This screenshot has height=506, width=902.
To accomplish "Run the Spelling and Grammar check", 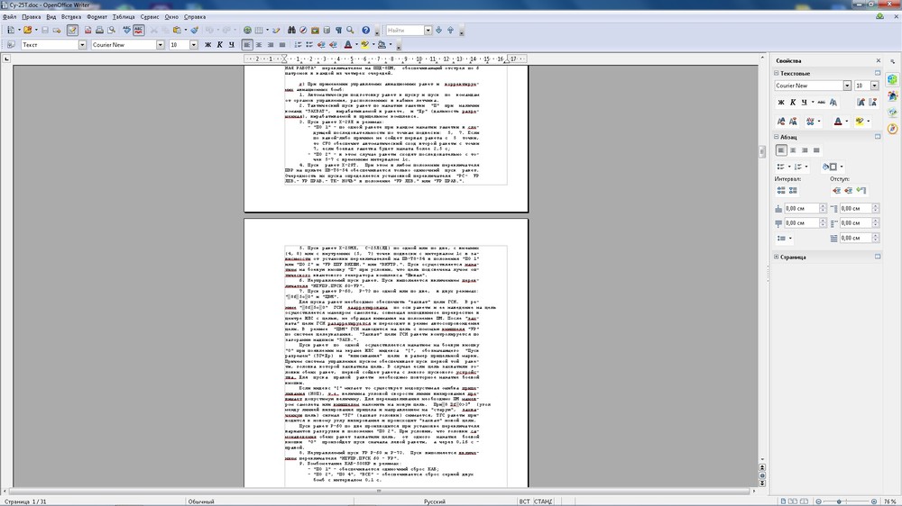I will point(126,30).
